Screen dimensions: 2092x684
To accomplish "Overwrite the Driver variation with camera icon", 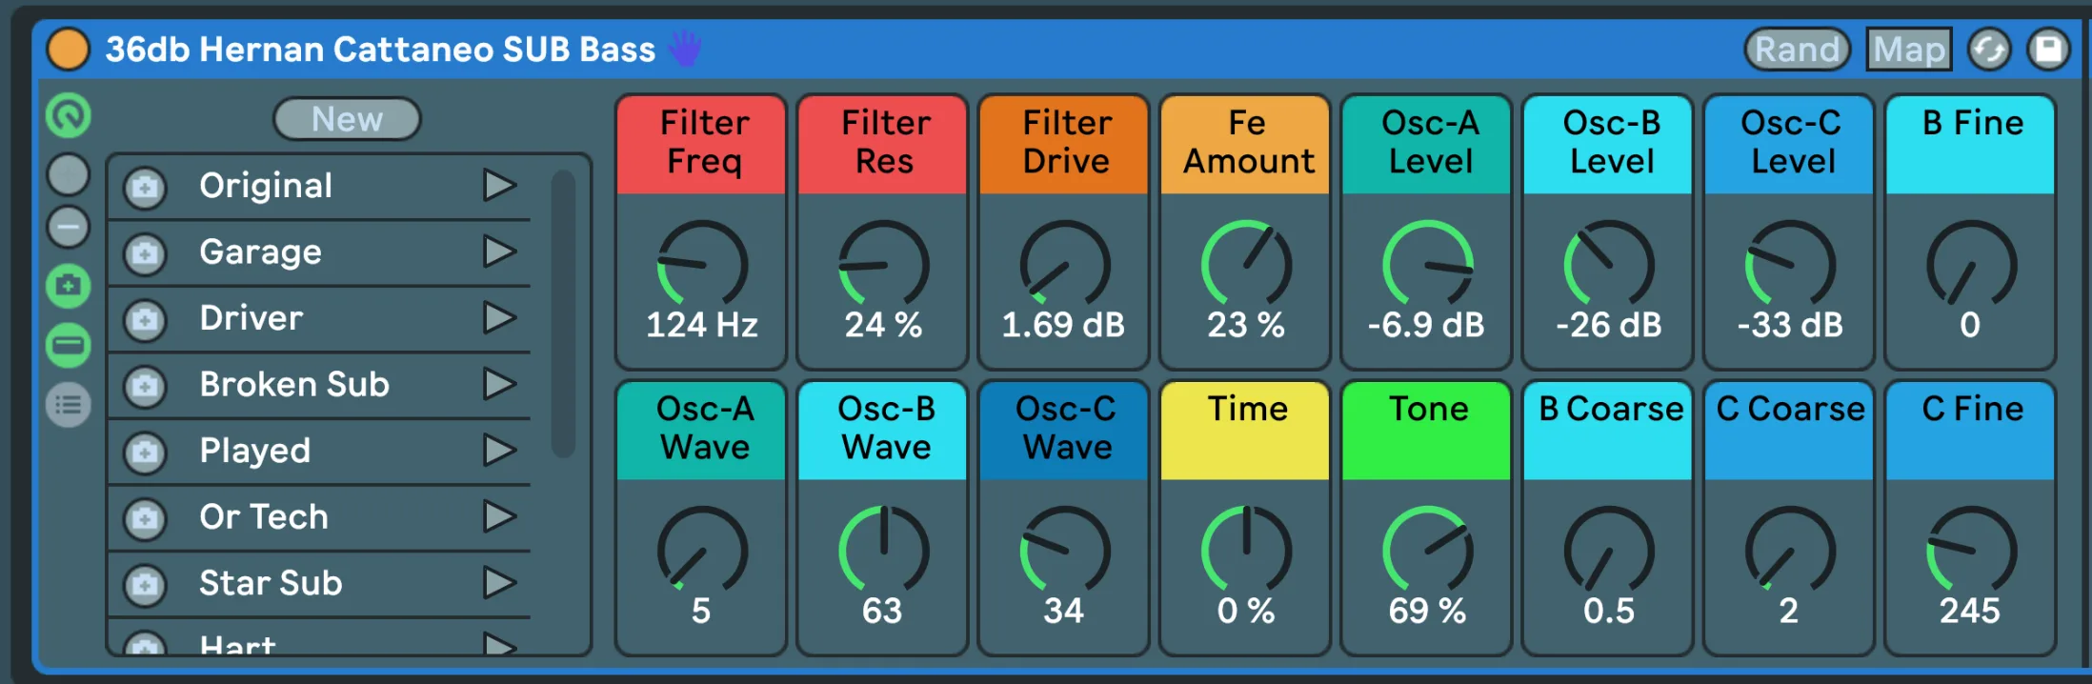I will [145, 320].
